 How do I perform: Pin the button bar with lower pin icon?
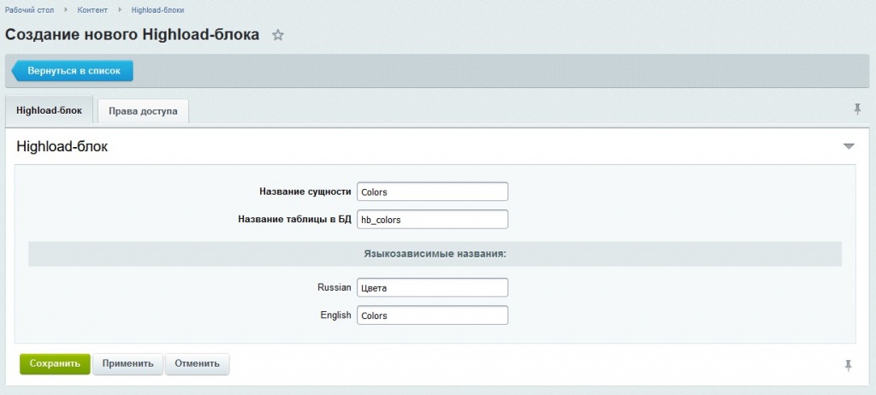[x=848, y=365]
